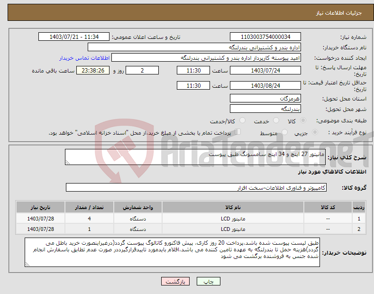Click the کد کالا column header
The height and width of the screenshot is (294, 374).
[x=328, y=207]
